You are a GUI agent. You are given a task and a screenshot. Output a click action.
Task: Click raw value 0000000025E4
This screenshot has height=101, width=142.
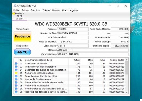(117, 89)
